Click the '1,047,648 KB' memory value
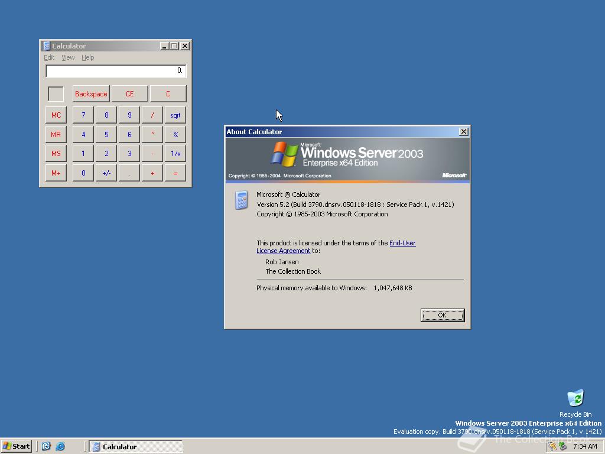This screenshot has height=454, width=605. click(x=393, y=288)
